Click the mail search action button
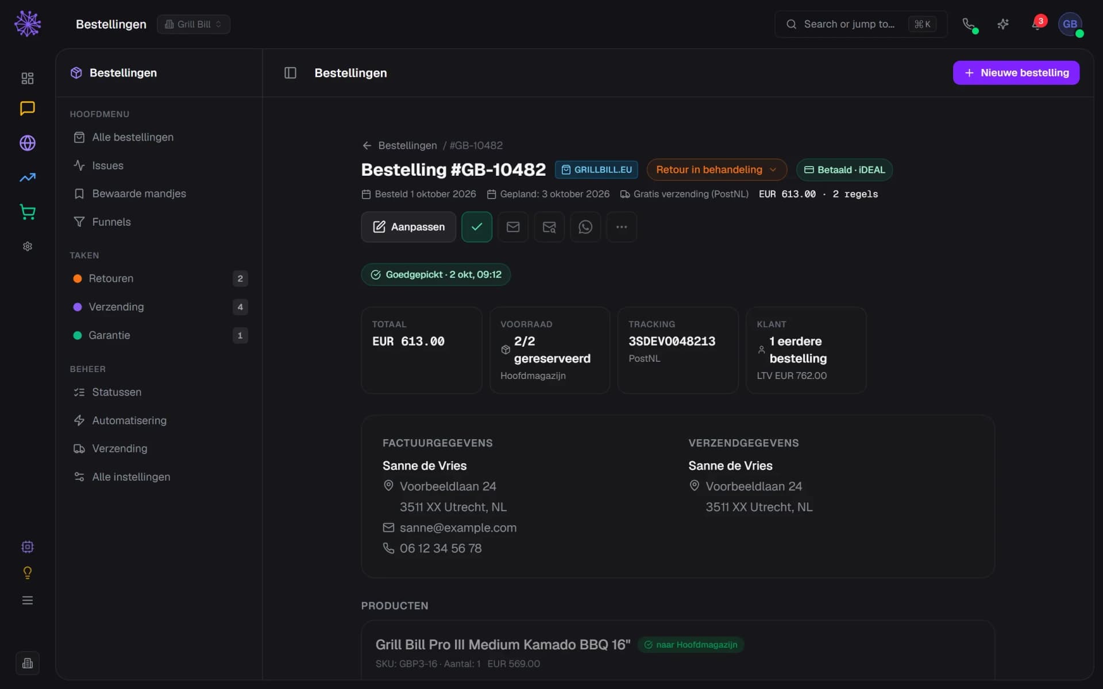Image resolution: width=1103 pixels, height=689 pixels. [x=549, y=227]
